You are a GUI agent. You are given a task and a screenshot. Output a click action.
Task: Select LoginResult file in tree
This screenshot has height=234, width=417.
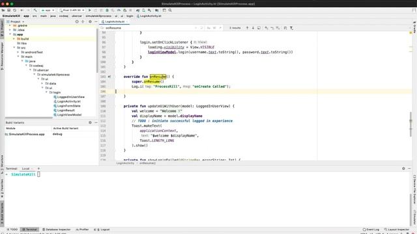(x=64, y=110)
